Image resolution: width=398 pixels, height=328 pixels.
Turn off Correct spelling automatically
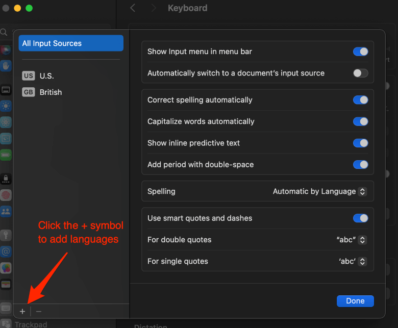point(360,100)
